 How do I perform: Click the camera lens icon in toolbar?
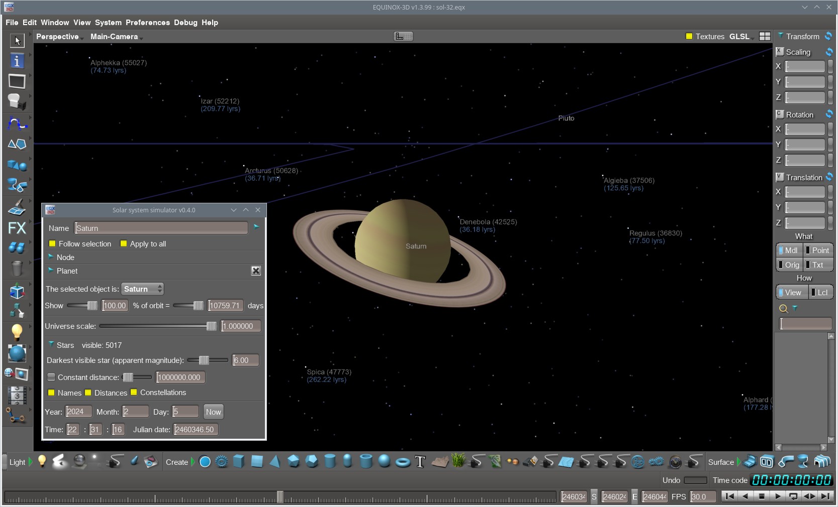point(676,462)
